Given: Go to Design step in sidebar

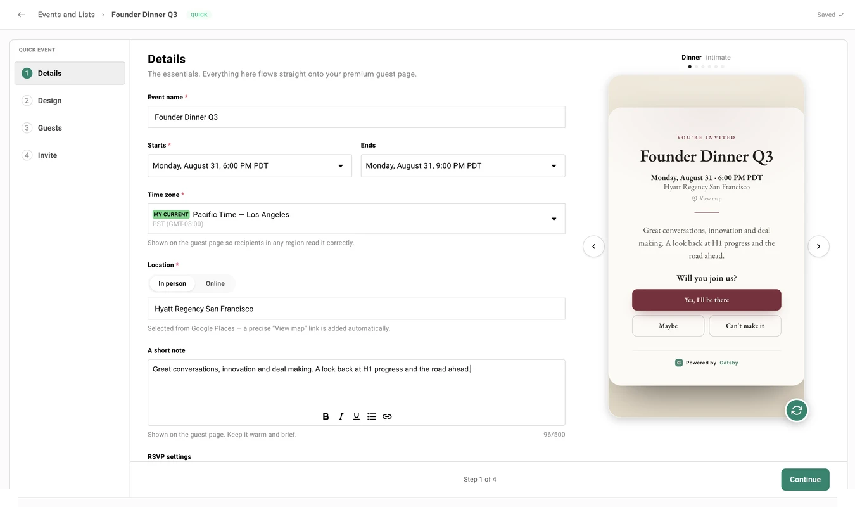Looking at the screenshot, I should [x=70, y=100].
